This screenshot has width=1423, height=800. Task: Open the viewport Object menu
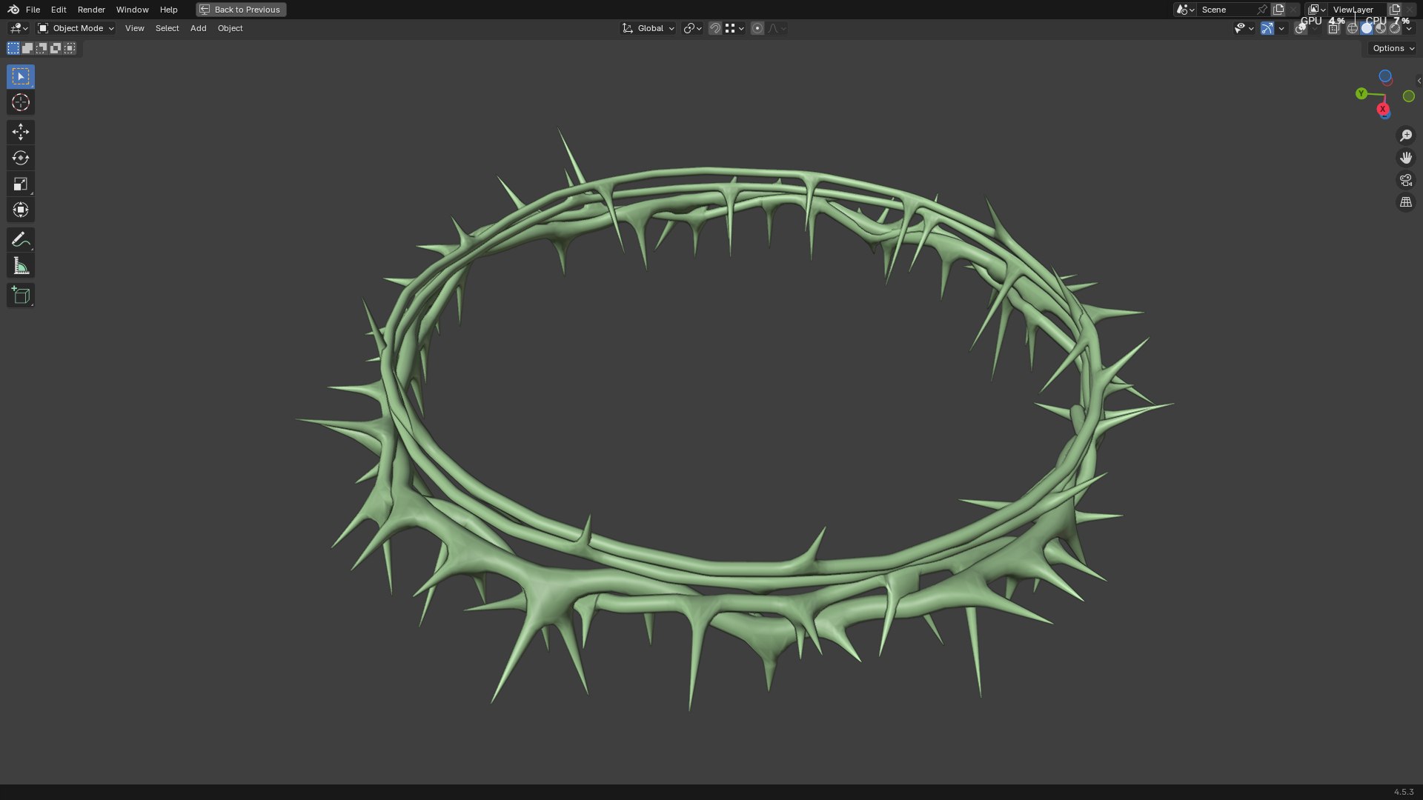(230, 28)
